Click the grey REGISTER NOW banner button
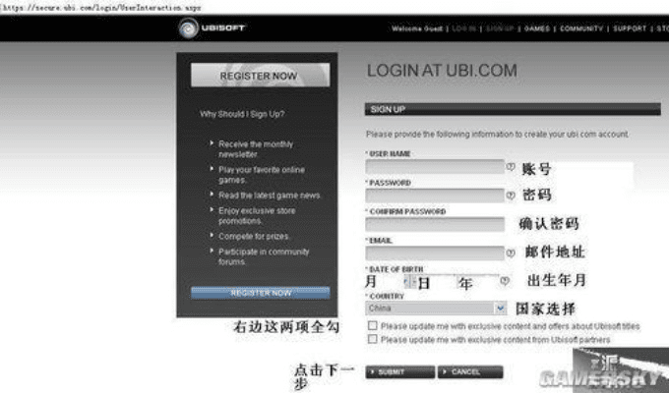 coord(261,75)
